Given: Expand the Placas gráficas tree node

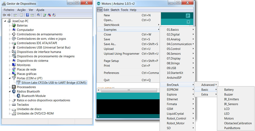Looking at the screenshot, I should point(10,74).
